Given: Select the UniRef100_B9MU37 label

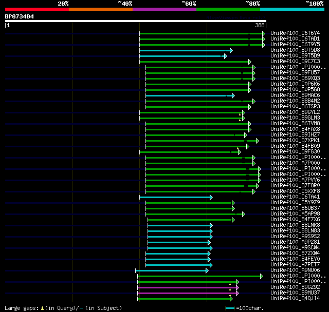Looking at the screenshot, I should [x=295, y=293].
